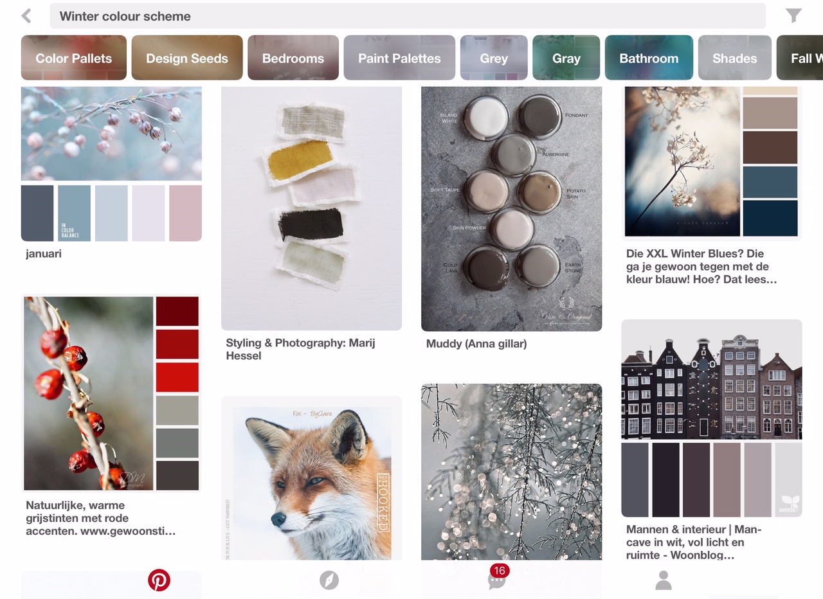The height and width of the screenshot is (599, 823).
Task: Click the Winter colour scheme search field
Action: pos(408,16)
